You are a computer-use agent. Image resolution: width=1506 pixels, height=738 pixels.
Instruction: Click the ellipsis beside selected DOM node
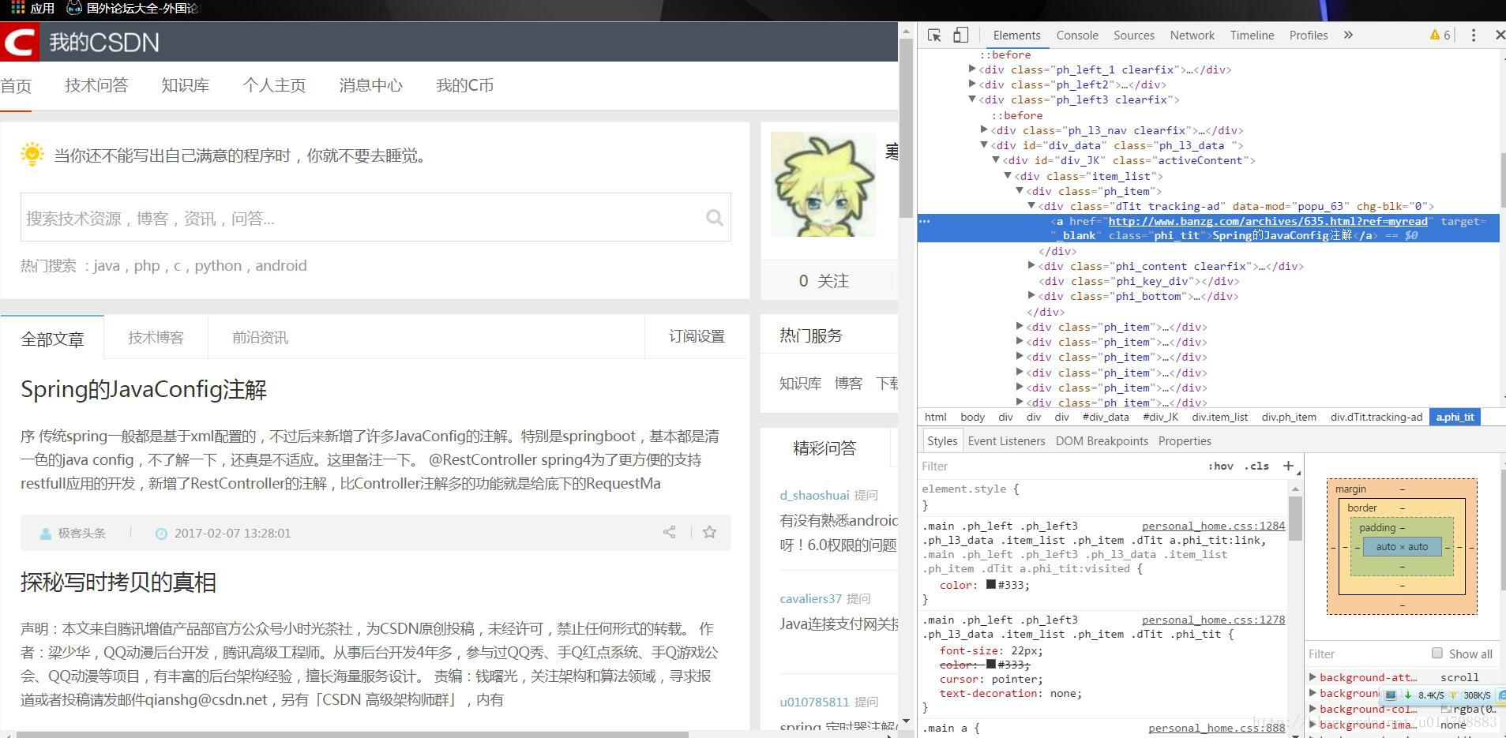tap(924, 222)
